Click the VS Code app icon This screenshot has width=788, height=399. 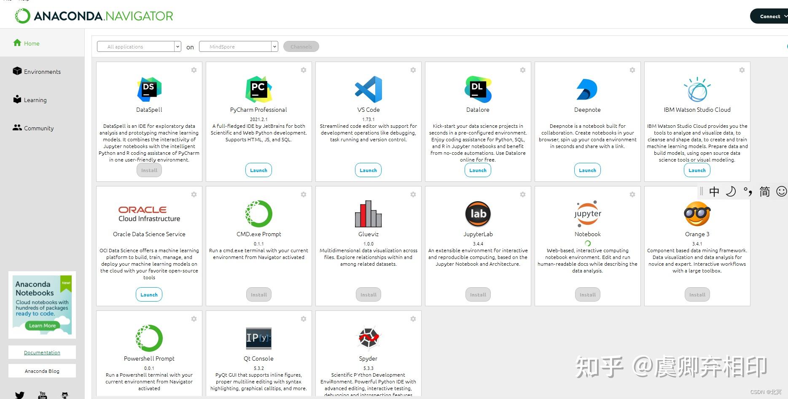(x=368, y=89)
